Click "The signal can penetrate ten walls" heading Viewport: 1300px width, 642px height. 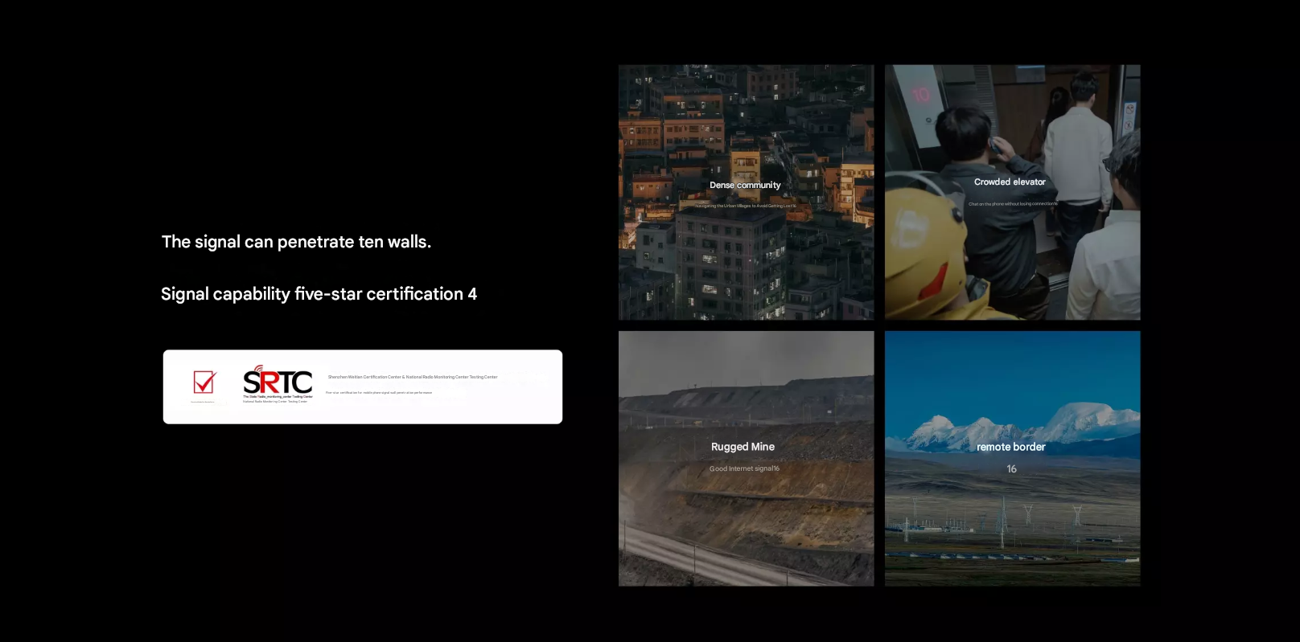coord(296,242)
